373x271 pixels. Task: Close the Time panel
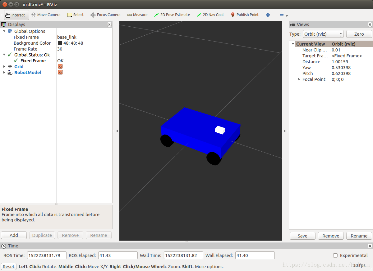click(x=370, y=246)
